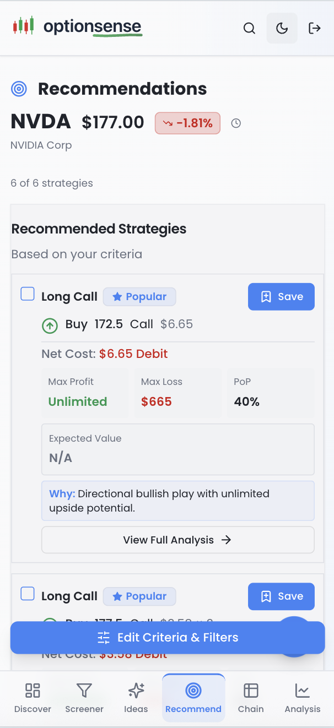Click the -1.81% price change badge

(x=187, y=123)
